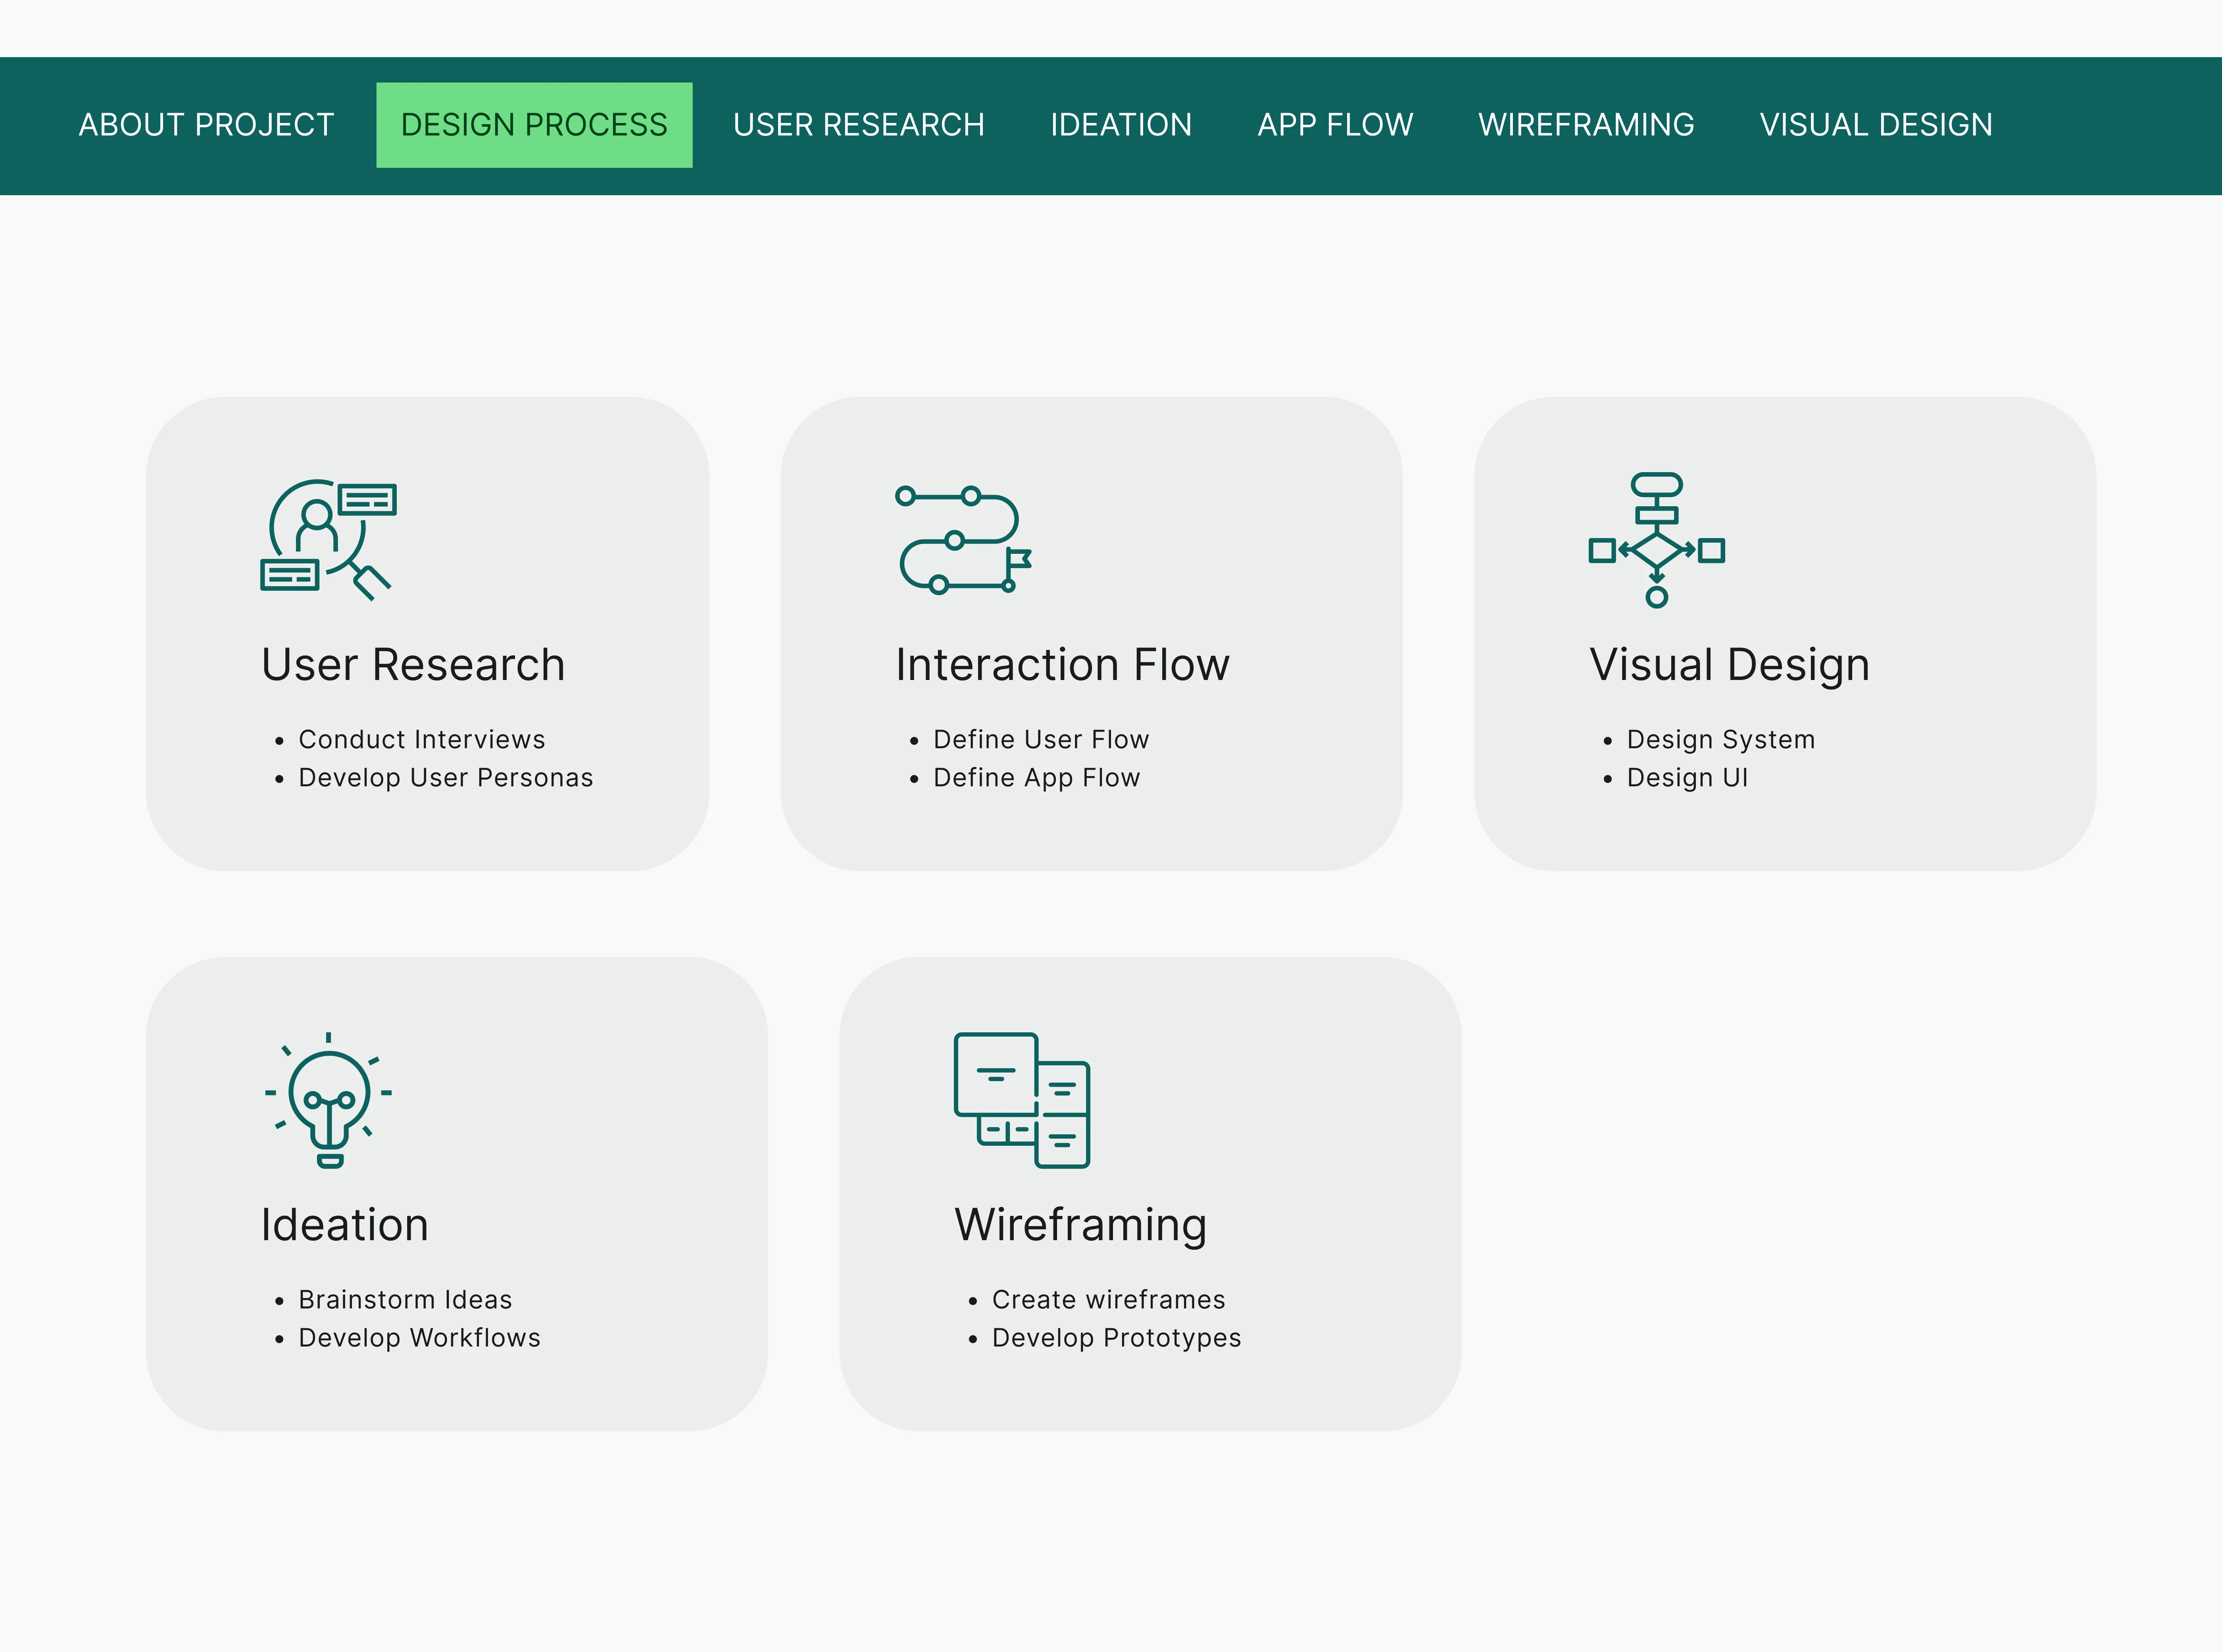Click the 'Develop Prototypes' bullet

(1116, 1338)
